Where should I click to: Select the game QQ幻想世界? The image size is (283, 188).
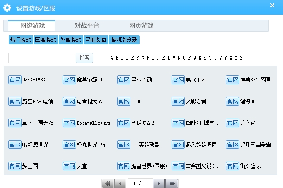tap(35, 144)
